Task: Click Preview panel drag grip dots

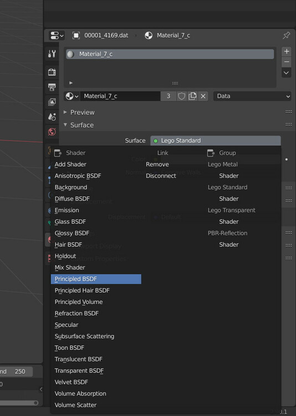Action: click(x=289, y=112)
